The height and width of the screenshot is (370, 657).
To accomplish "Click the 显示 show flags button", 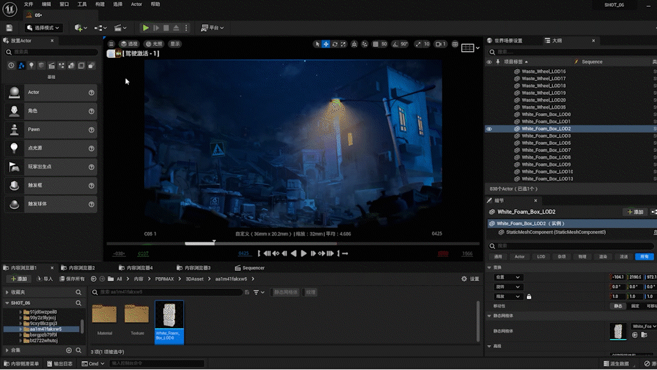I will click(175, 44).
